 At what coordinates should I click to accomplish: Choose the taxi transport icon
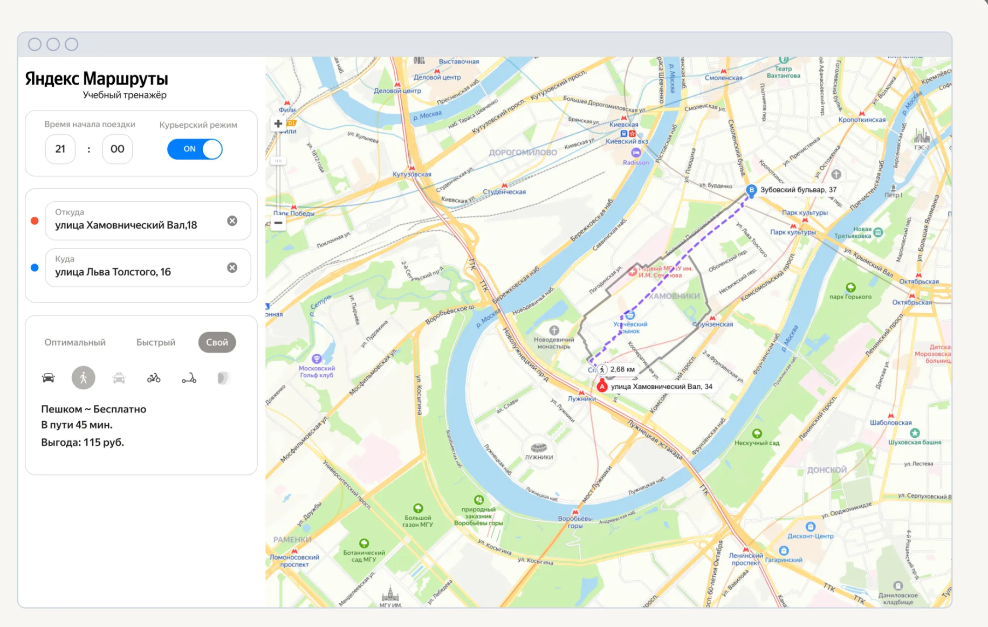click(x=119, y=378)
